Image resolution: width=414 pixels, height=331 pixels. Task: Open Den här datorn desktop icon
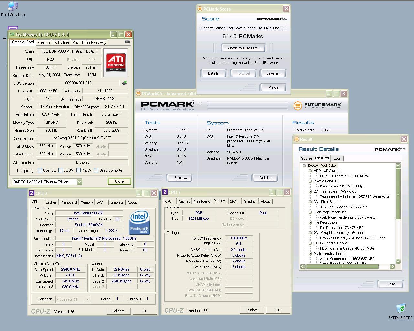tap(13, 9)
